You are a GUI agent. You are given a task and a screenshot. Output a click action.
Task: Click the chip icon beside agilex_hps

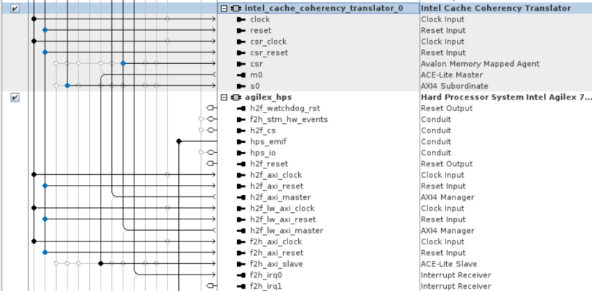235,97
